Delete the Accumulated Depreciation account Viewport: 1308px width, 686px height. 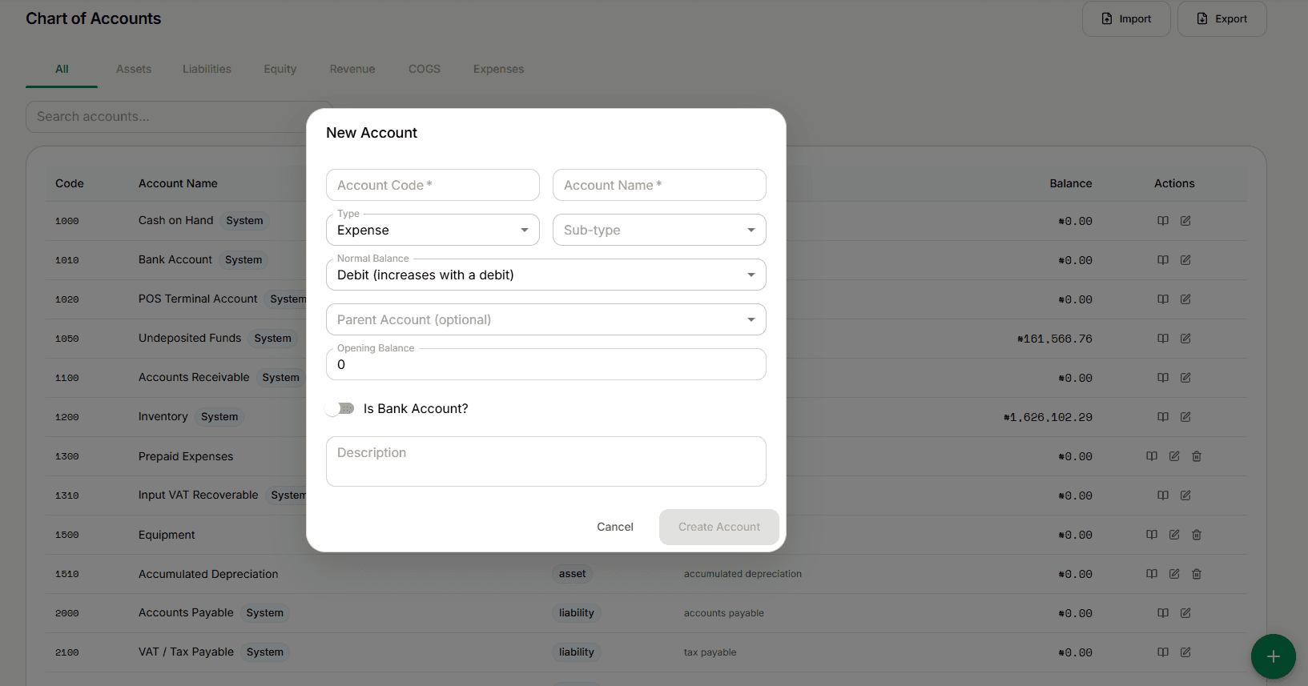click(1197, 574)
